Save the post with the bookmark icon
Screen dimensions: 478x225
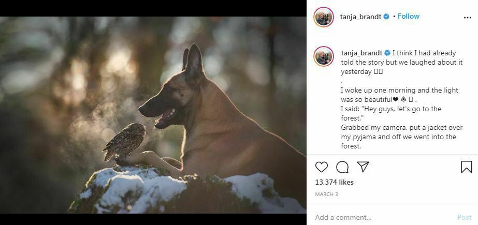coord(466,167)
